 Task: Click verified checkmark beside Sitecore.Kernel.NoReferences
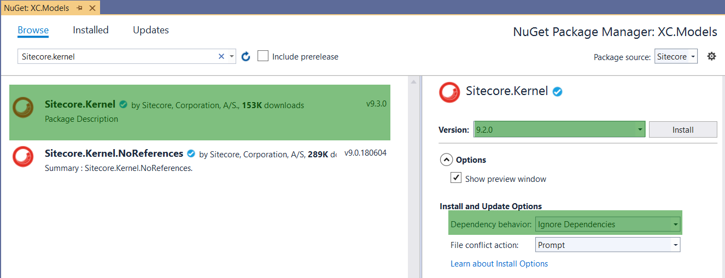[x=191, y=153]
